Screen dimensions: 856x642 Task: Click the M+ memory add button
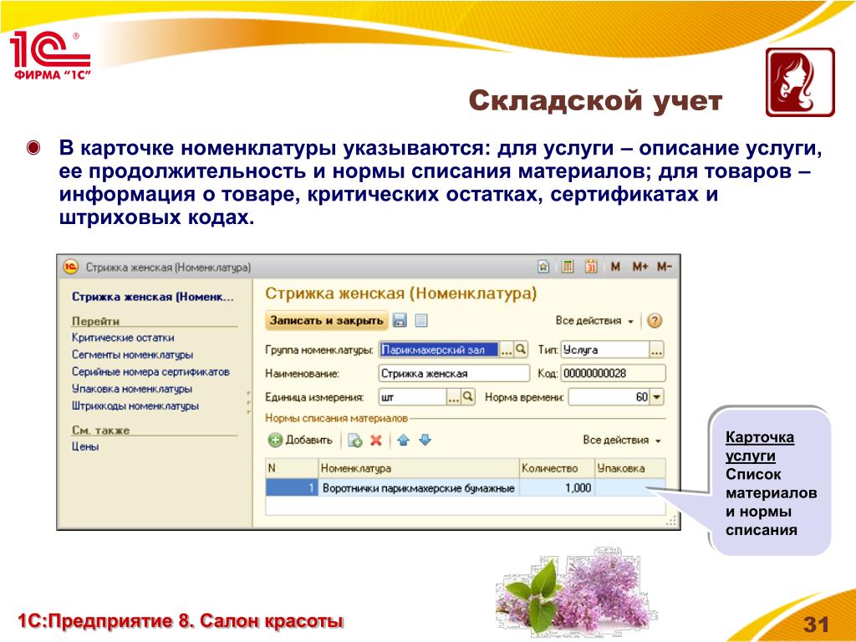pyautogui.click(x=639, y=267)
